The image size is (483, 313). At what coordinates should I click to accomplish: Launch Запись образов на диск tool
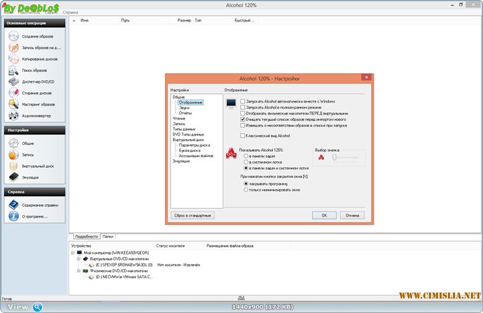[14, 47]
